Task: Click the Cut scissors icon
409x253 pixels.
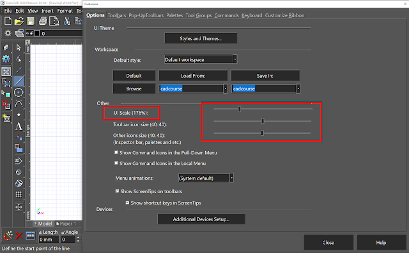Action: [67, 21]
